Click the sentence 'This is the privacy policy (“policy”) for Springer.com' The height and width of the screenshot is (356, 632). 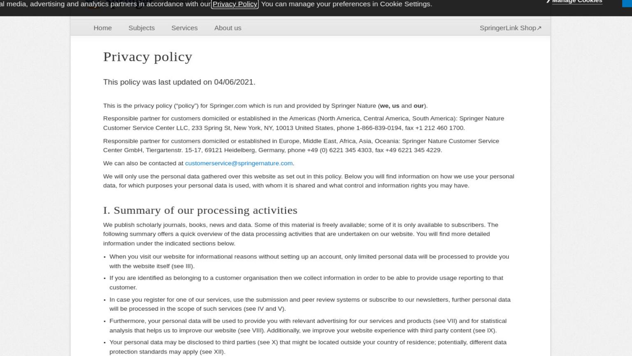[265, 106]
